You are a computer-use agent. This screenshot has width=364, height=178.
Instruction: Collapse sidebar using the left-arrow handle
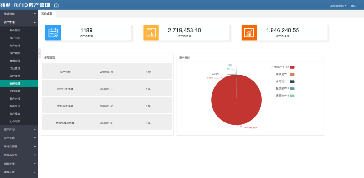pos(40,53)
